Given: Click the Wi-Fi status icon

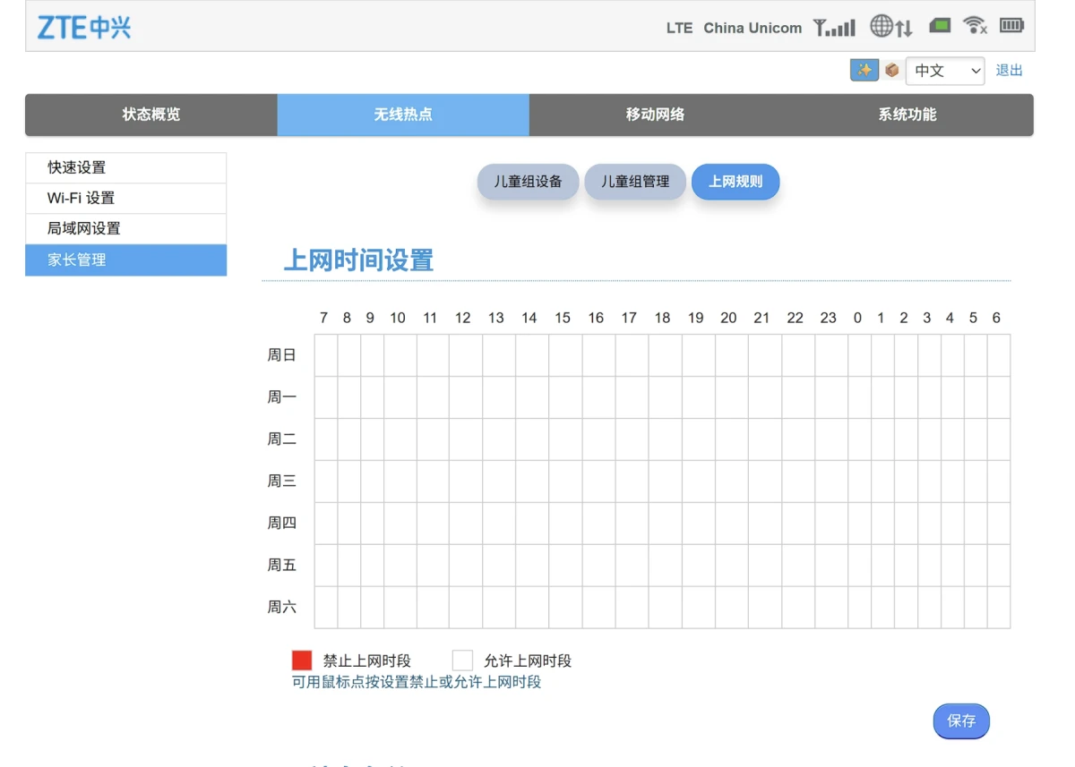Looking at the screenshot, I should click(975, 26).
